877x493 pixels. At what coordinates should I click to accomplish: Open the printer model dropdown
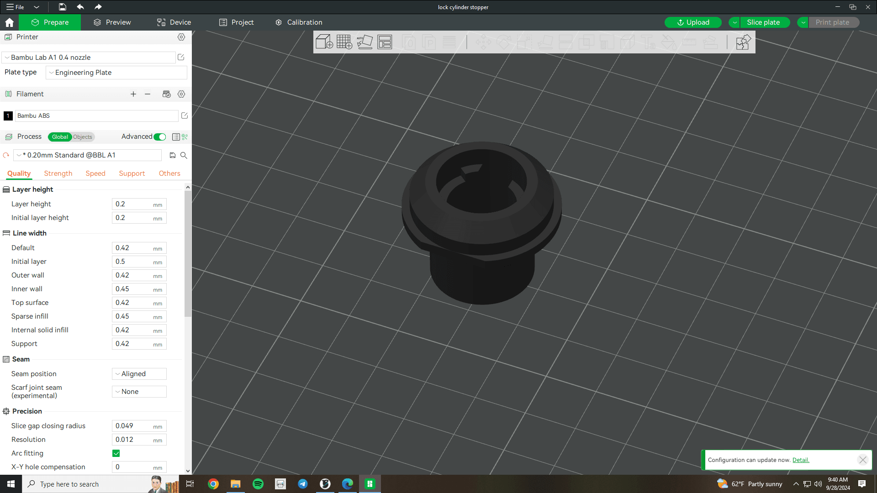[x=89, y=58]
